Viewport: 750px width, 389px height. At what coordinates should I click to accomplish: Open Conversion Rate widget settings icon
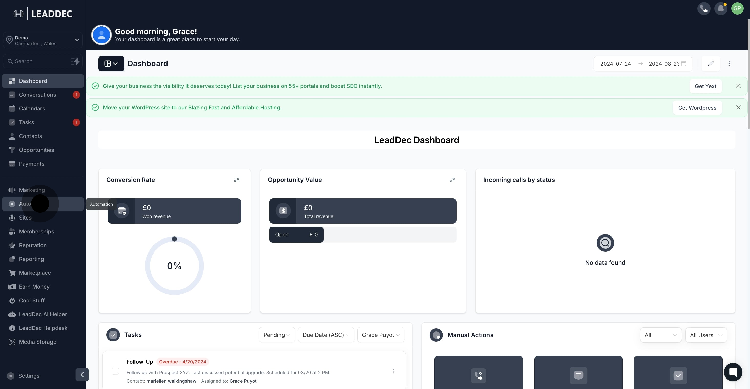236,180
